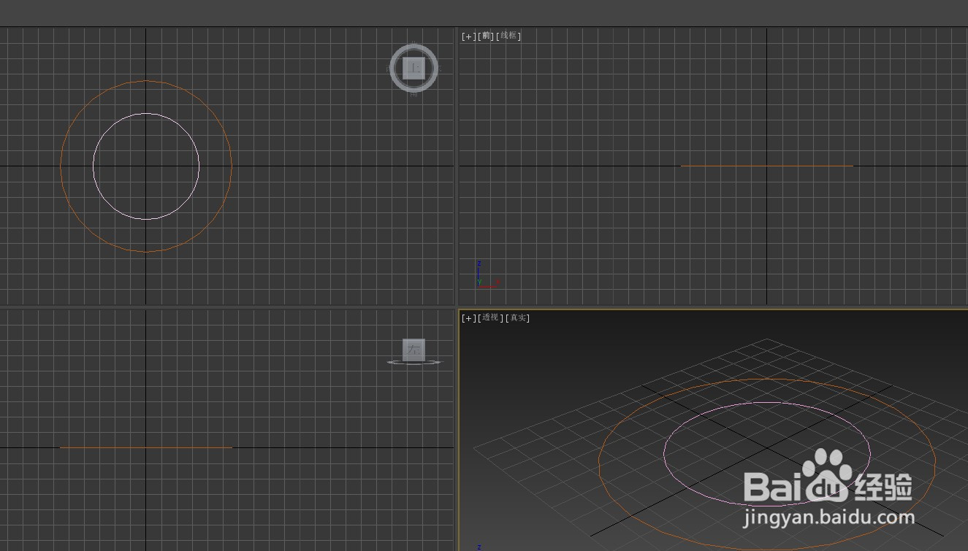
Task: Open the 线框 shading label menu
Action: click(x=508, y=36)
